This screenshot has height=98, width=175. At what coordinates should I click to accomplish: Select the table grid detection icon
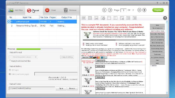coord(90,18)
